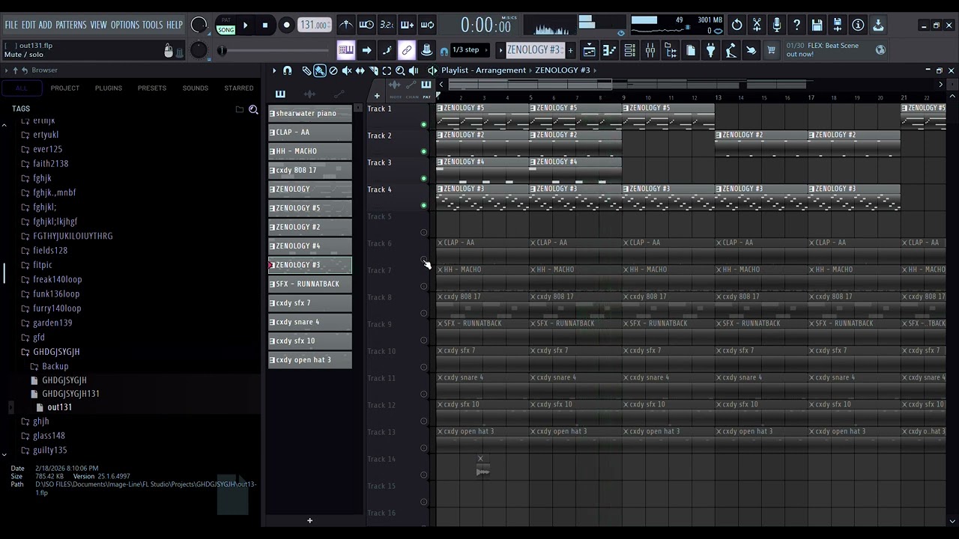The image size is (959, 539).
Task: Click the main volume knob
Action: (199, 25)
